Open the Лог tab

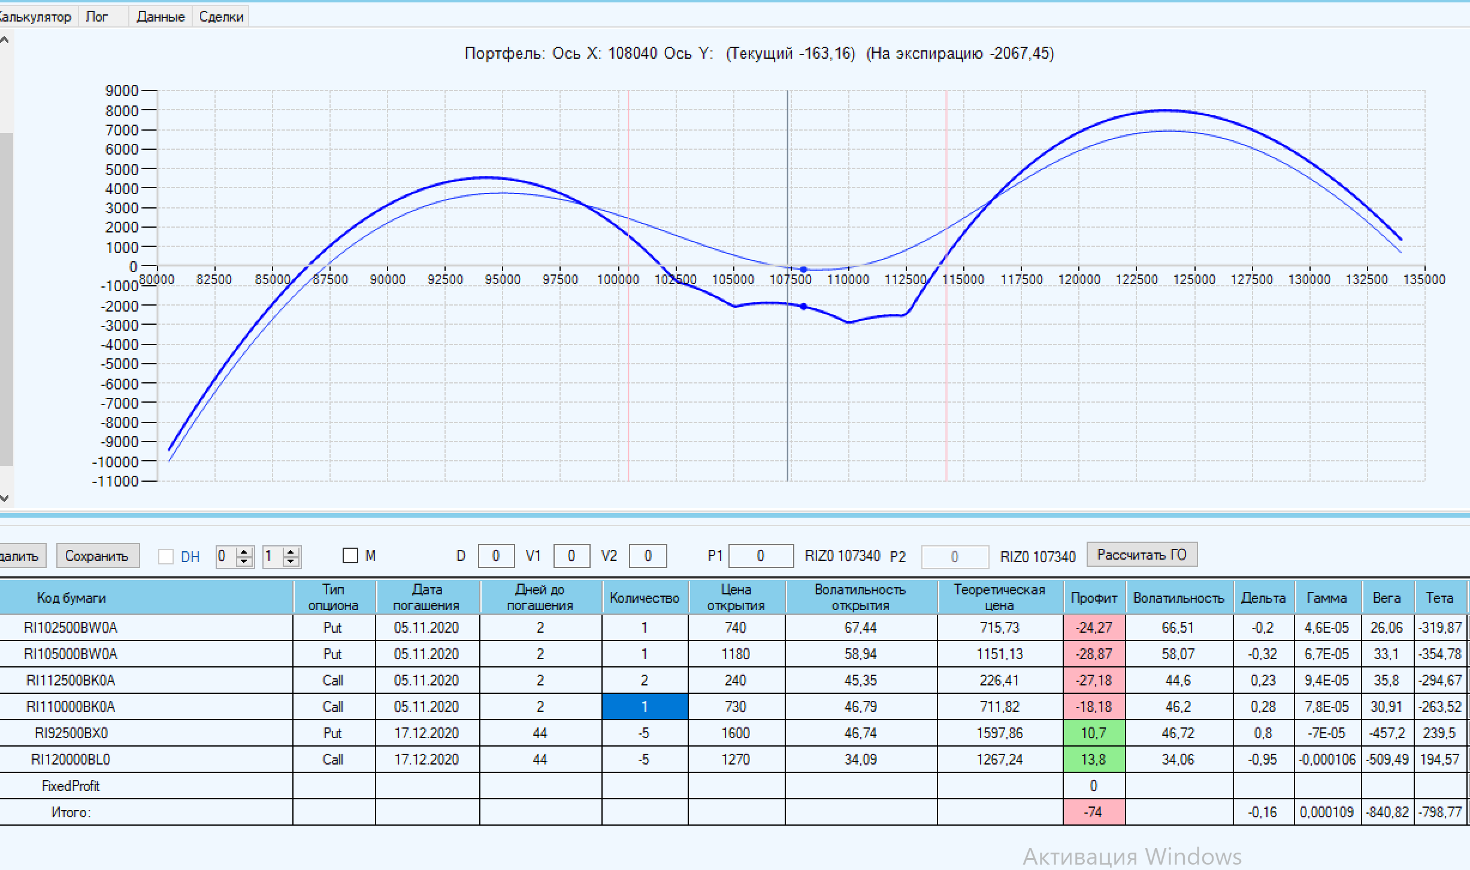(x=96, y=17)
